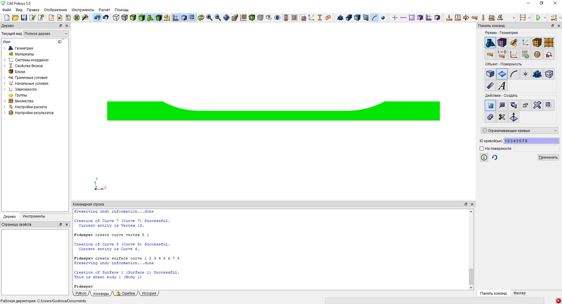562x304 pixels.
Task: Open the 'Полное дерево' view dropdown
Action: pos(46,34)
